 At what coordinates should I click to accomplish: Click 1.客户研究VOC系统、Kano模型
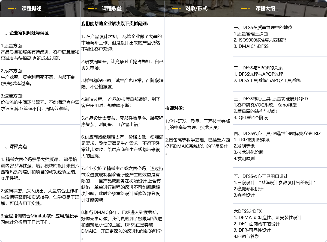[265, 105]
